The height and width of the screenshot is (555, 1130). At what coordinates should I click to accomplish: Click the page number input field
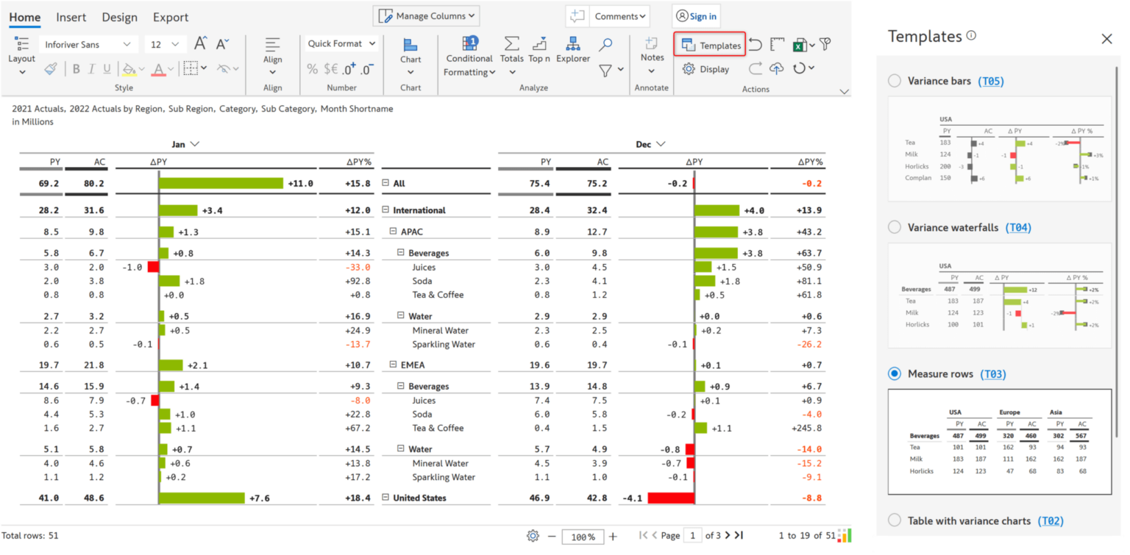tap(692, 536)
